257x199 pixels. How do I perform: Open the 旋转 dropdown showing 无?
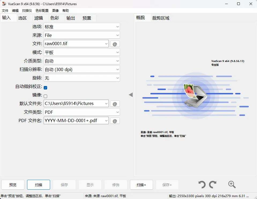click(x=82, y=78)
